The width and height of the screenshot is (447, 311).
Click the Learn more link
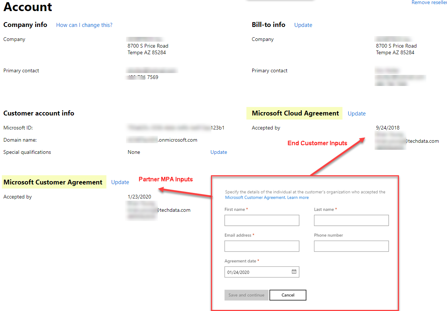(x=298, y=197)
